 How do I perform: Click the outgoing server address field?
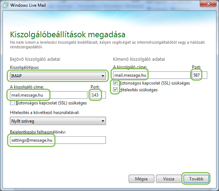(x=150, y=75)
